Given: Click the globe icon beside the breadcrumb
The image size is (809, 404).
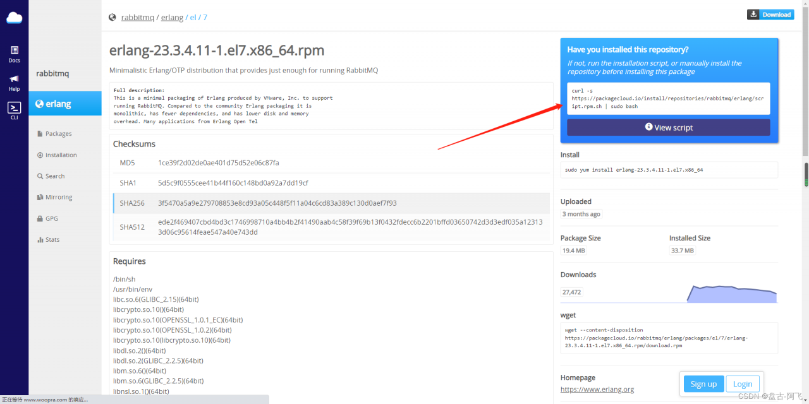Looking at the screenshot, I should pos(113,18).
